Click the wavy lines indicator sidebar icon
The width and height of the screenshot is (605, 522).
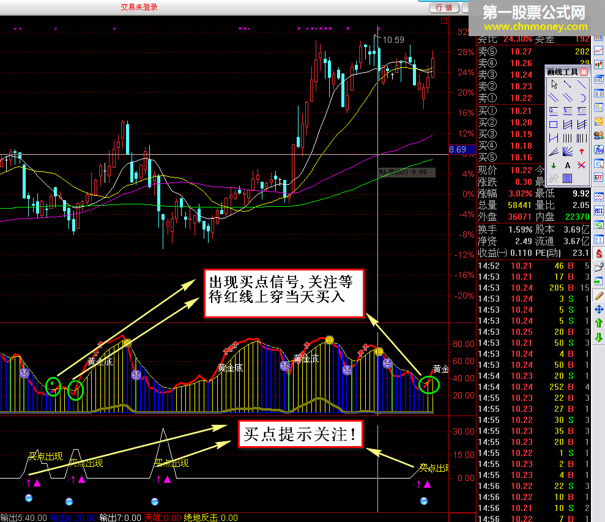click(599, 197)
